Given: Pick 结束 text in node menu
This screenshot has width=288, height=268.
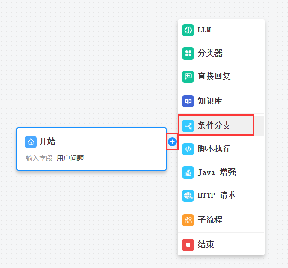Looking at the screenshot, I should pos(206,244).
